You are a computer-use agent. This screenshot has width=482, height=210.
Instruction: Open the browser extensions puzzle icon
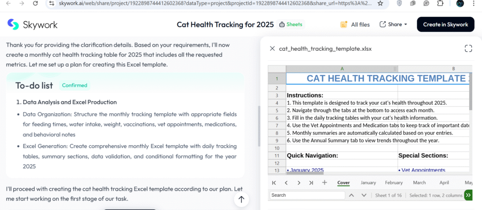(440, 3)
